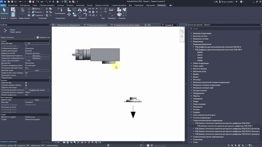Select Mirror - Draw Axis tool

point(85,10)
